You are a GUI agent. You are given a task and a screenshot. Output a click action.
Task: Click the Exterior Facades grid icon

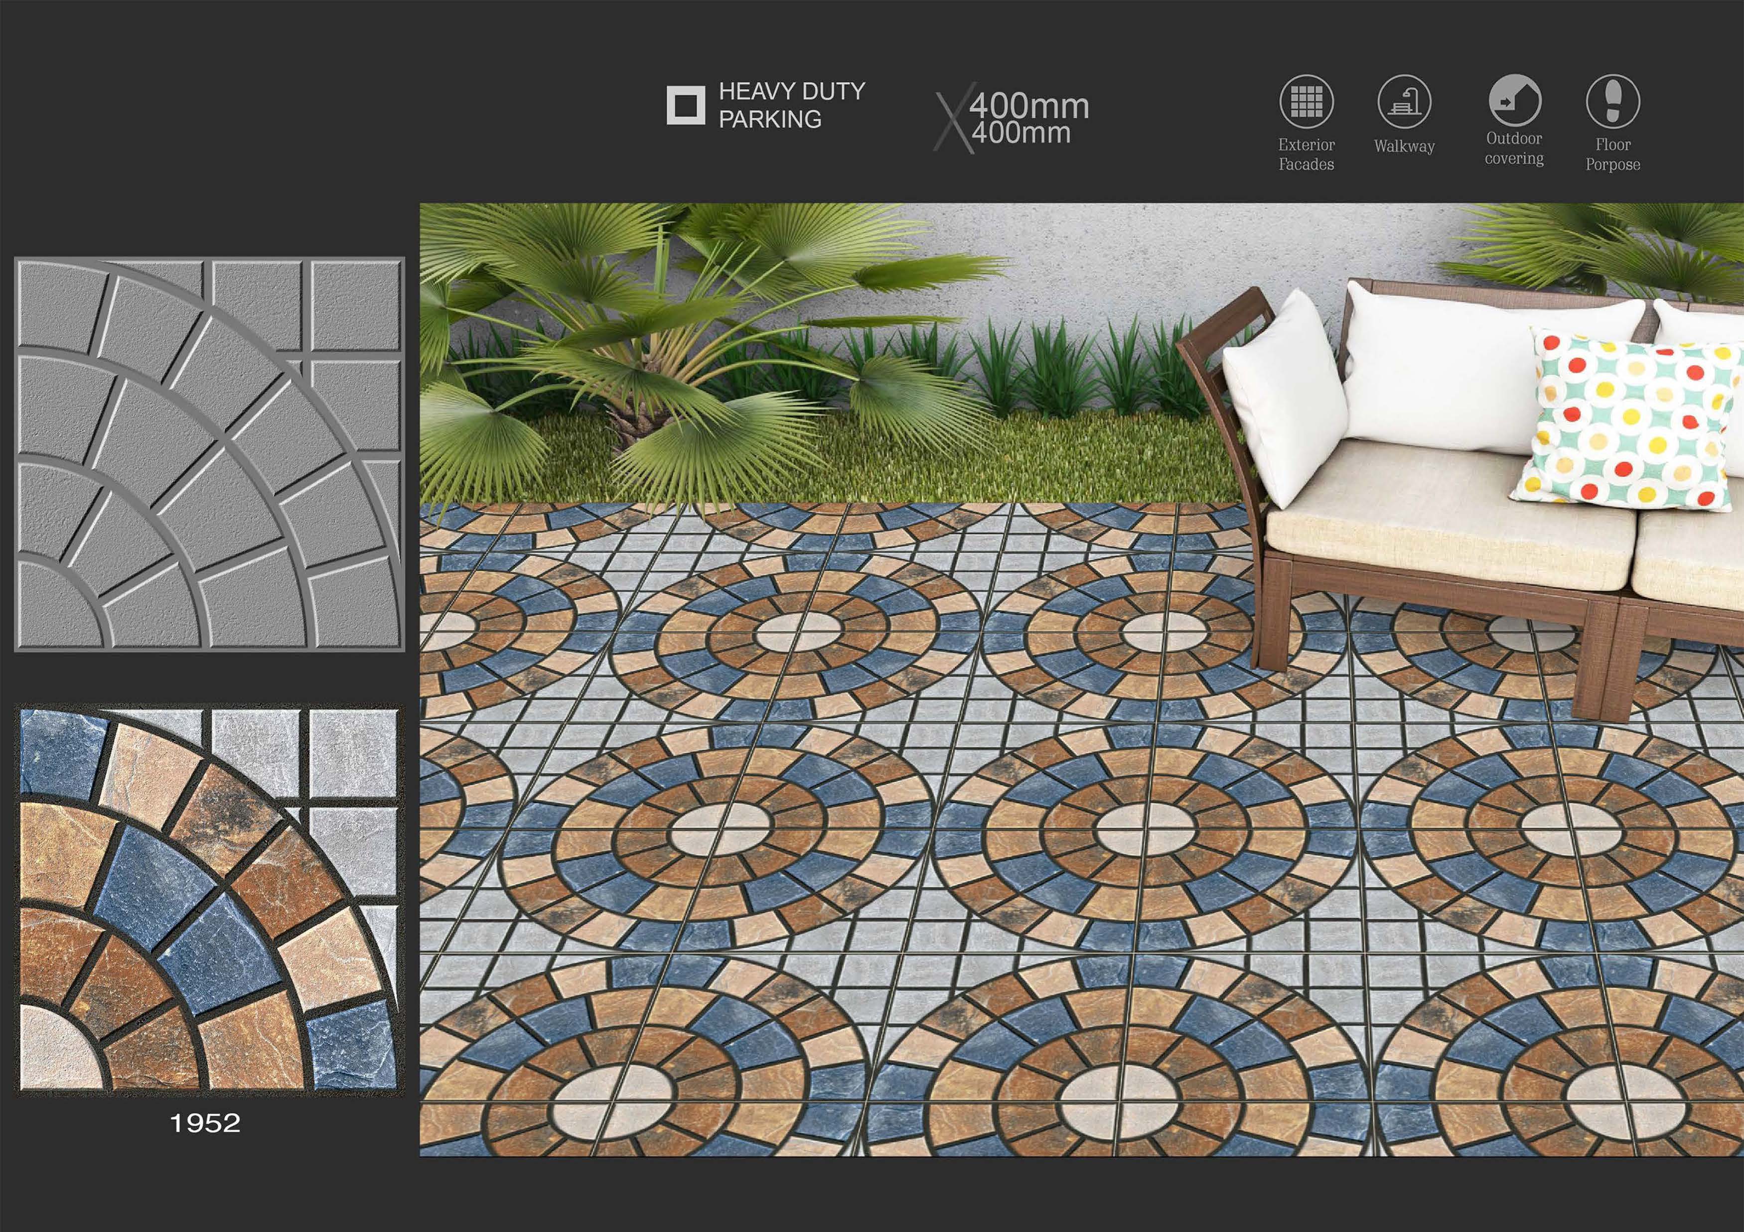[1307, 102]
